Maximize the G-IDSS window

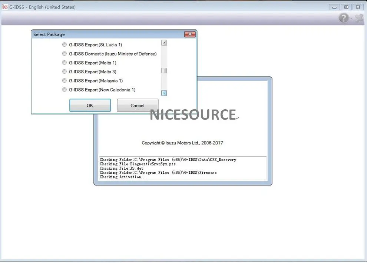[x=346, y=7]
